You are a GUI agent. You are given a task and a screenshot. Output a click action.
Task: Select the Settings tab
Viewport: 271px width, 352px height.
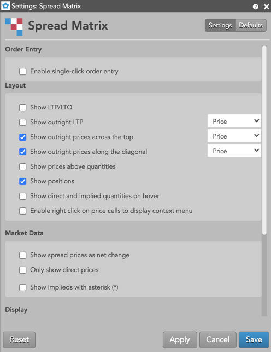[x=220, y=25]
